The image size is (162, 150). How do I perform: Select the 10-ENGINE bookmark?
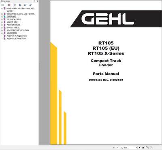(11, 17)
